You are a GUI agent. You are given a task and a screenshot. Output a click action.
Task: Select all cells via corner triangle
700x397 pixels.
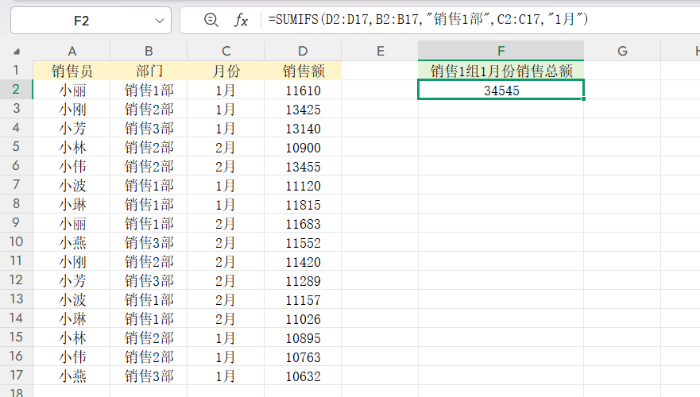(x=17, y=52)
